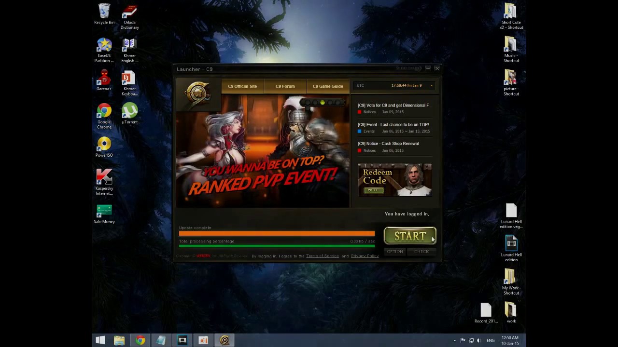The width and height of the screenshot is (618, 347).
Task: Show hidden system tray icons
Action: tap(454, 340)
